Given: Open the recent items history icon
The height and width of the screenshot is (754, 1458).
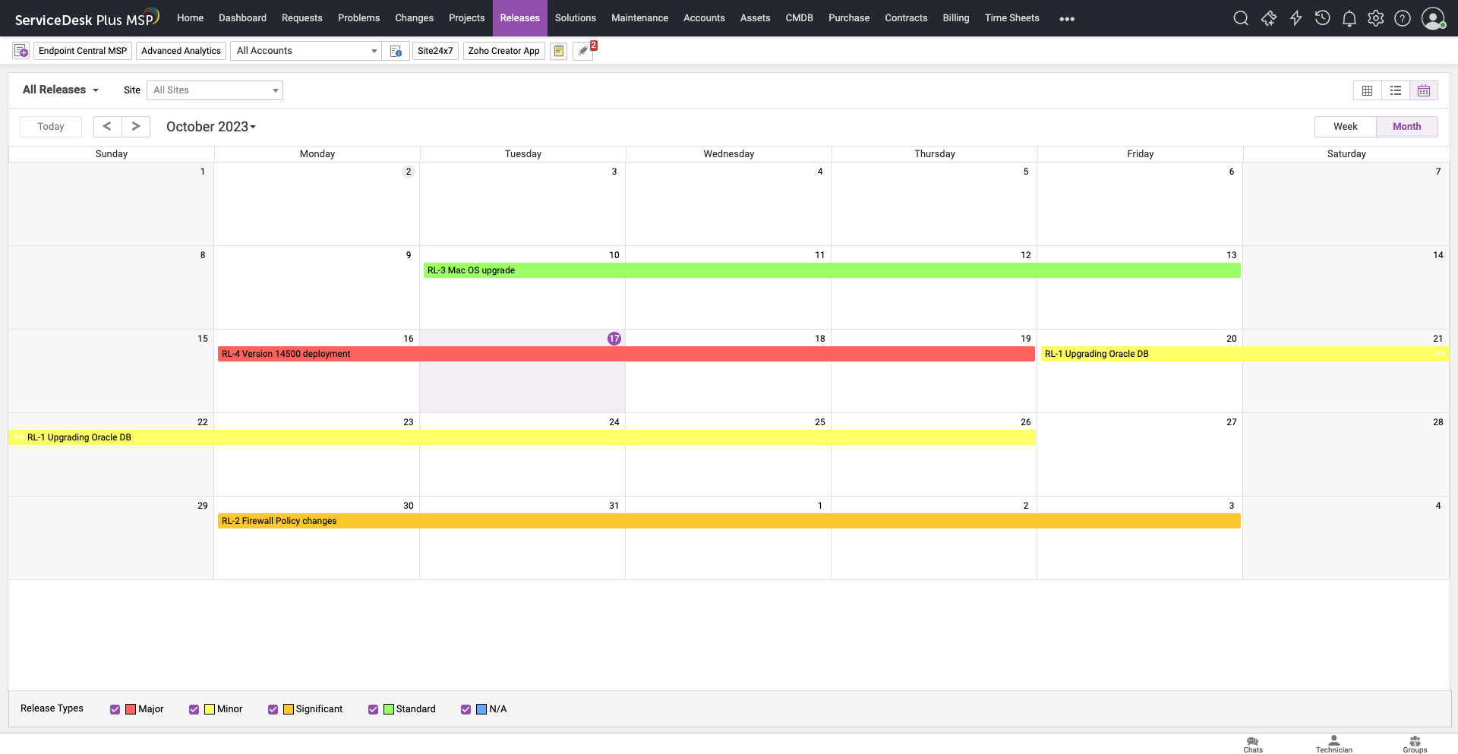Looking at the screenshot, I should pyautogui.click(x=1322, y=17).
